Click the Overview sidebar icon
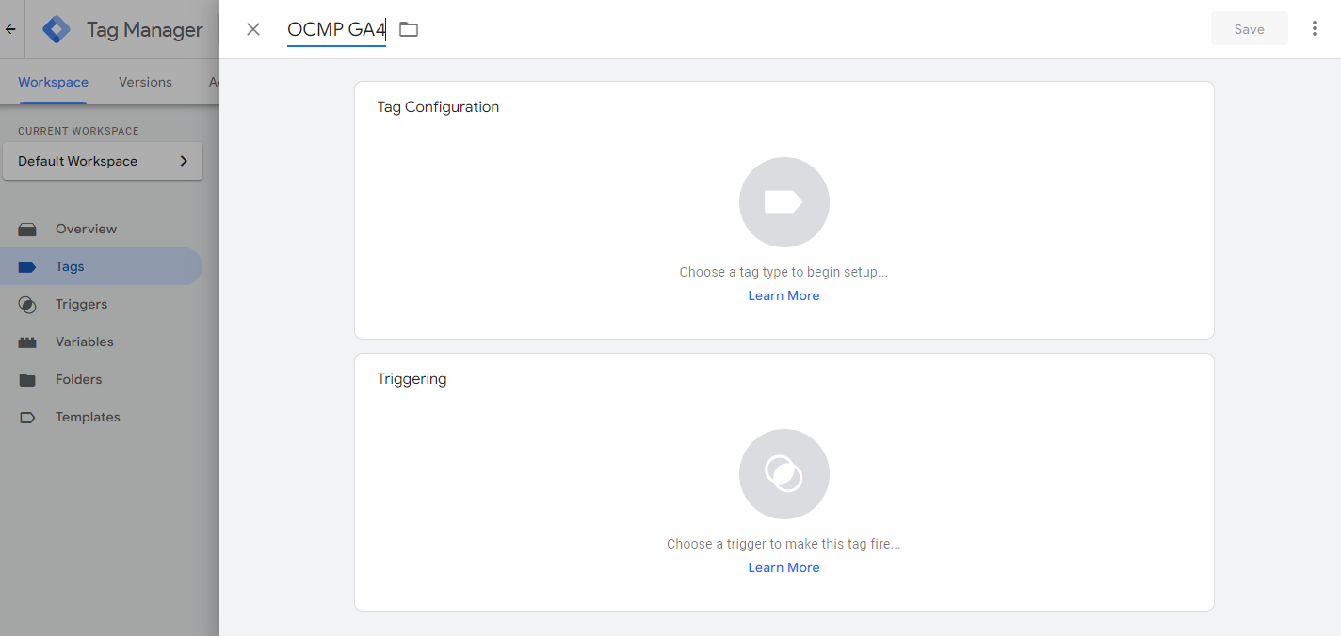Screen dimensions: 1341x636 click(x=27, y=230)
